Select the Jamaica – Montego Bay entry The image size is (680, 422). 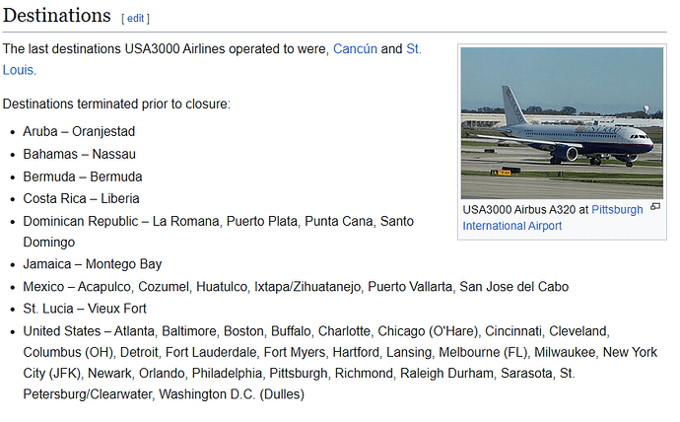(93, 264)
